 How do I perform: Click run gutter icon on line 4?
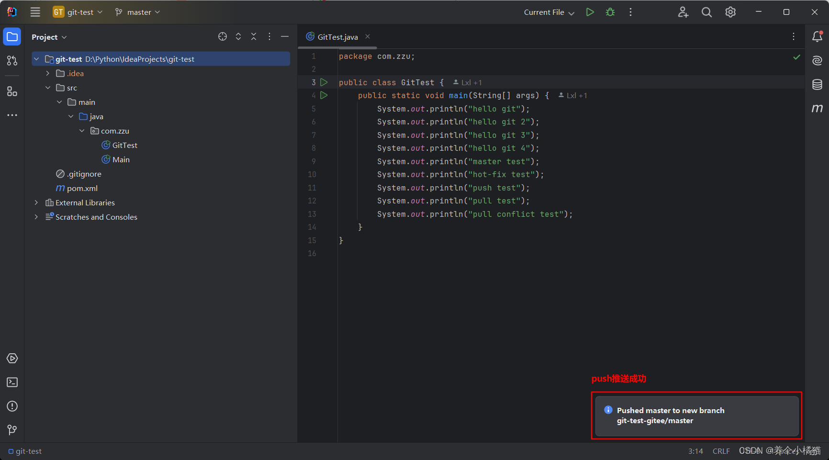click(324, 95)
